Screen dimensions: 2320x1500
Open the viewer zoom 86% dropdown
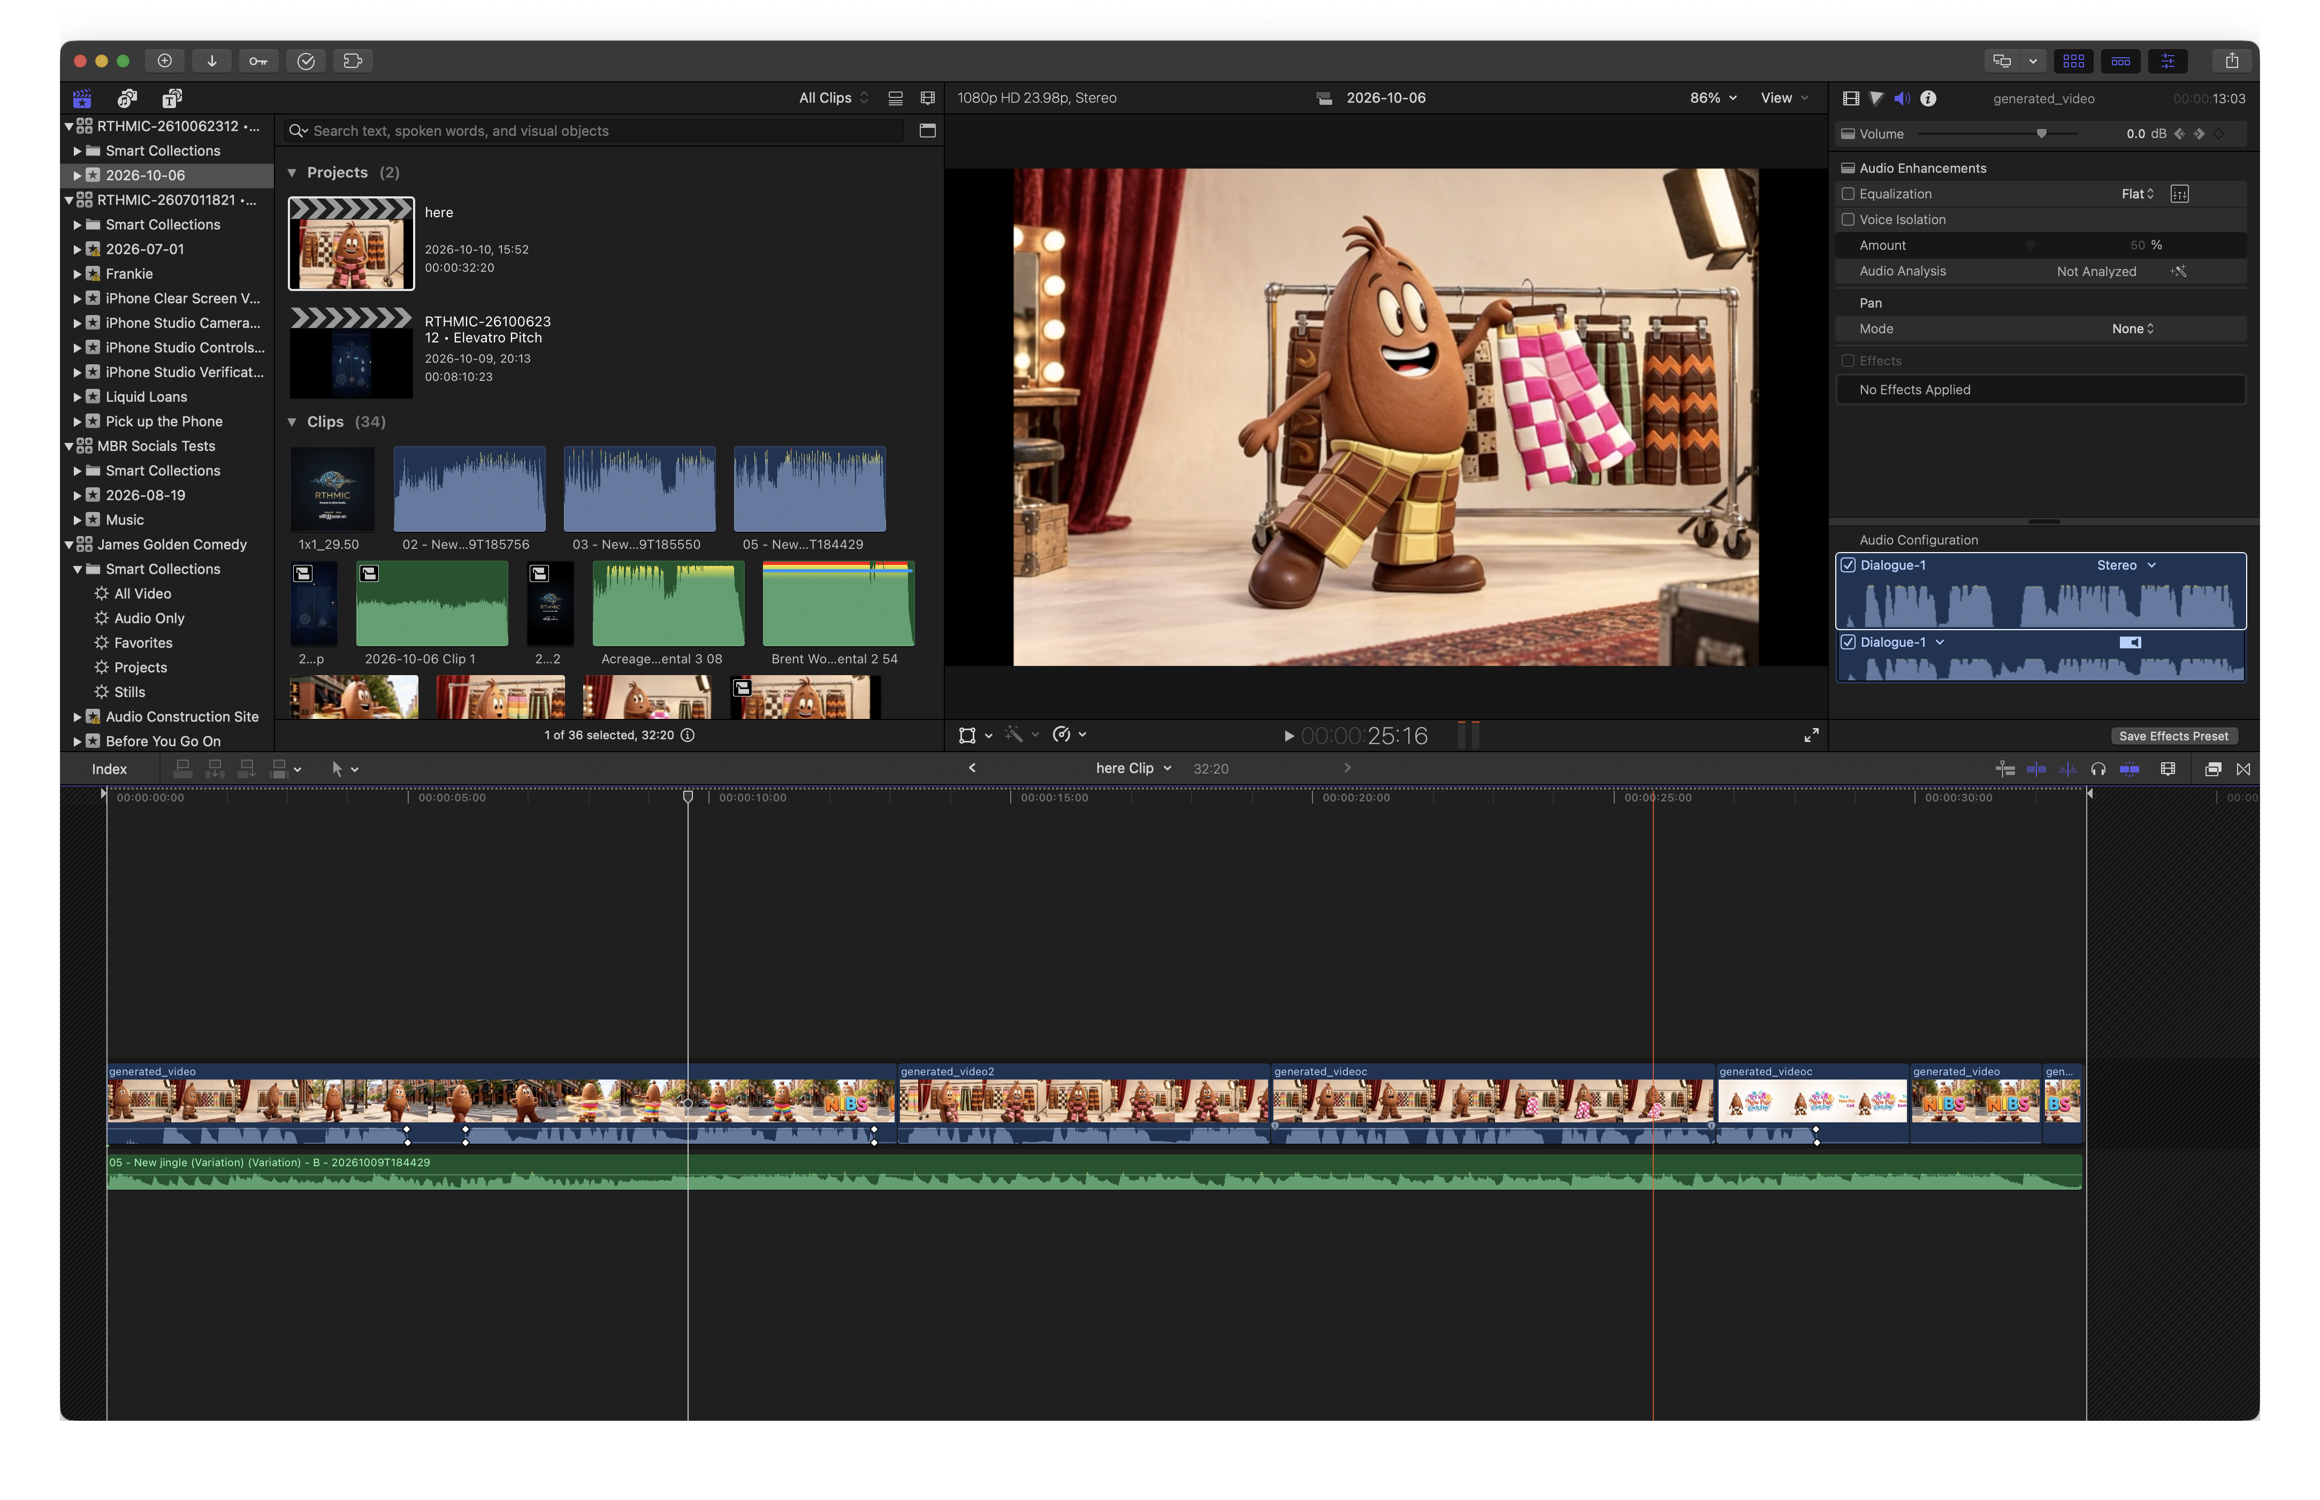point(1713,97)
